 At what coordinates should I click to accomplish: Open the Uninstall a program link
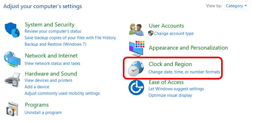pyautogui.click(x=43, y=112)
